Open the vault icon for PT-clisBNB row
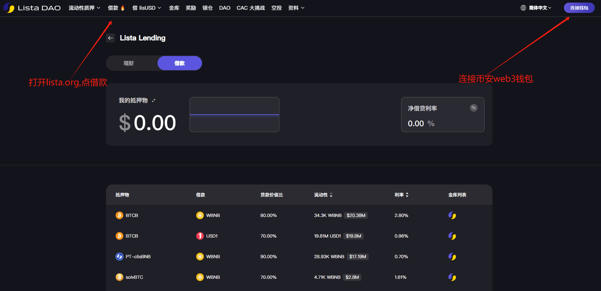This screenshot has width=601, height=291. pyautogui.click(x=452, y=257)
